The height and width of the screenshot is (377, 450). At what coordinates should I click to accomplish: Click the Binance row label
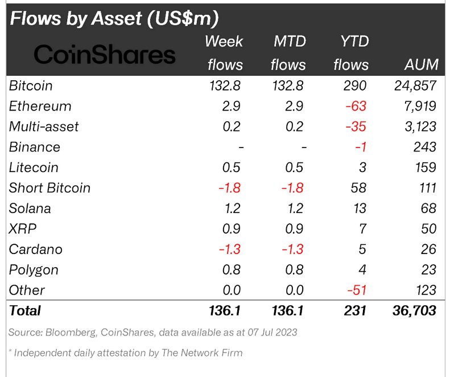tap(35, 147)
